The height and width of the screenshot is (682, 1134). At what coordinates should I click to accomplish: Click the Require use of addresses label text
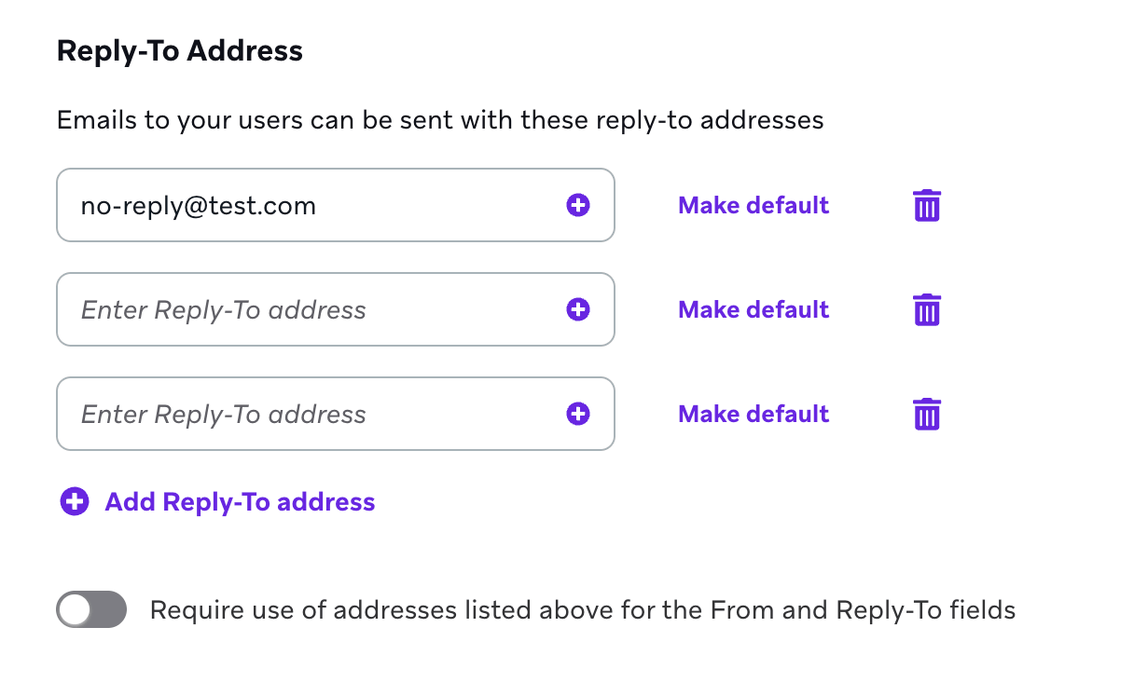pyautogui.click(x=583, y=610)
